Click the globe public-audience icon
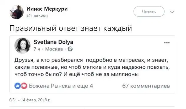The height and width of the screenshot is (109, 186). point(70,49)
